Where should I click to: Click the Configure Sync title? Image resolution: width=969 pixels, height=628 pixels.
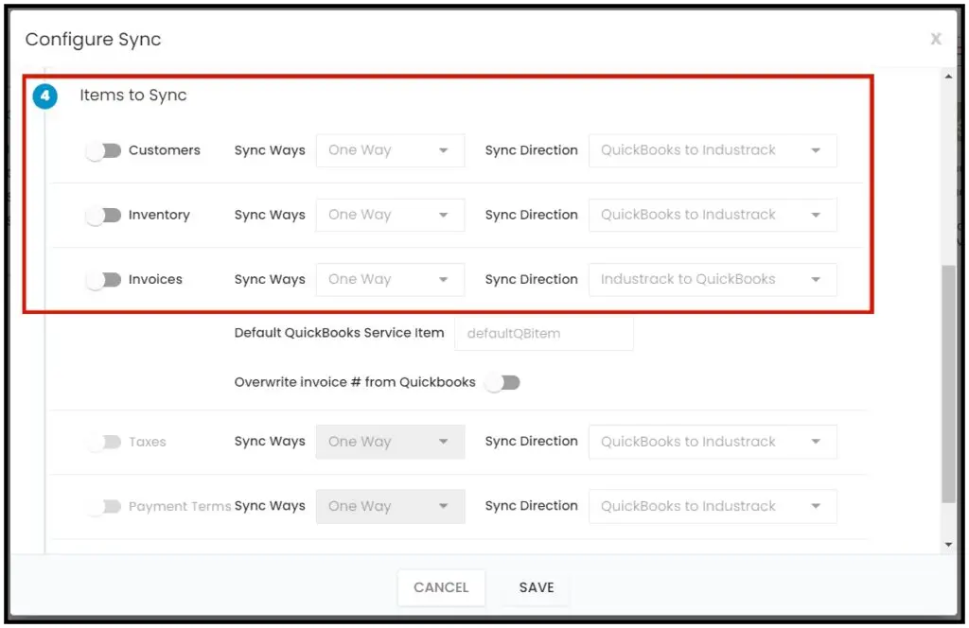click(x=94, y=40)
